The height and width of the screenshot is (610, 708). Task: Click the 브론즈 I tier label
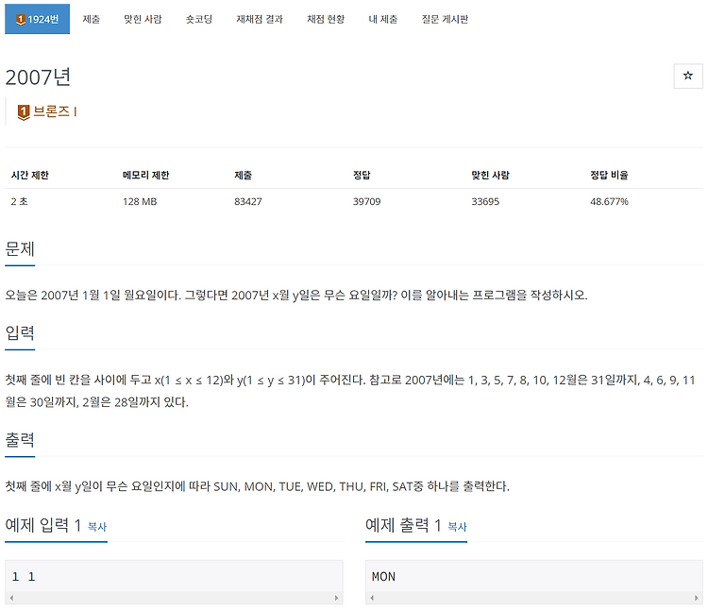pyautogui.click(x=55, y=111)
